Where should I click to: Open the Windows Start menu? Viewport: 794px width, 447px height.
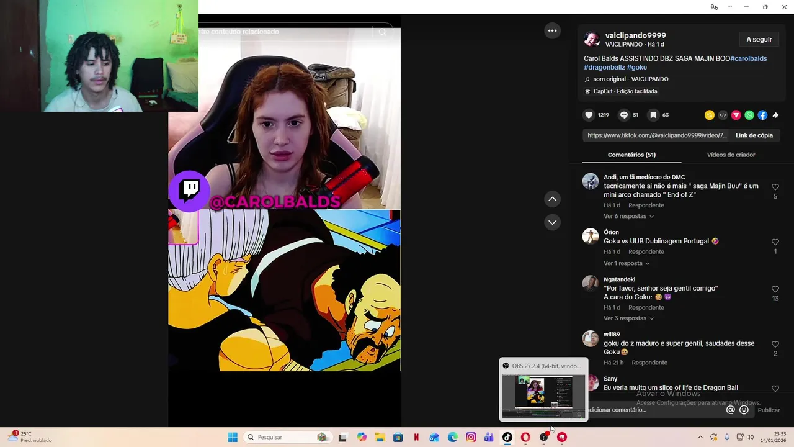click(233, 437)
